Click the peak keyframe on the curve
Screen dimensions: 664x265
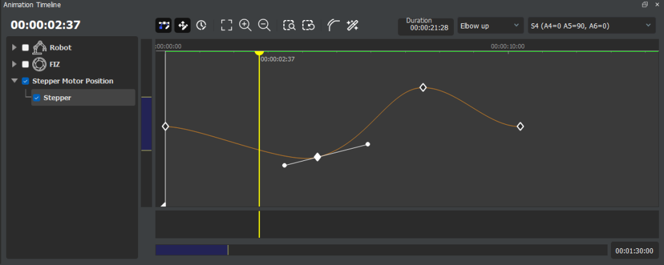(423, 87)
